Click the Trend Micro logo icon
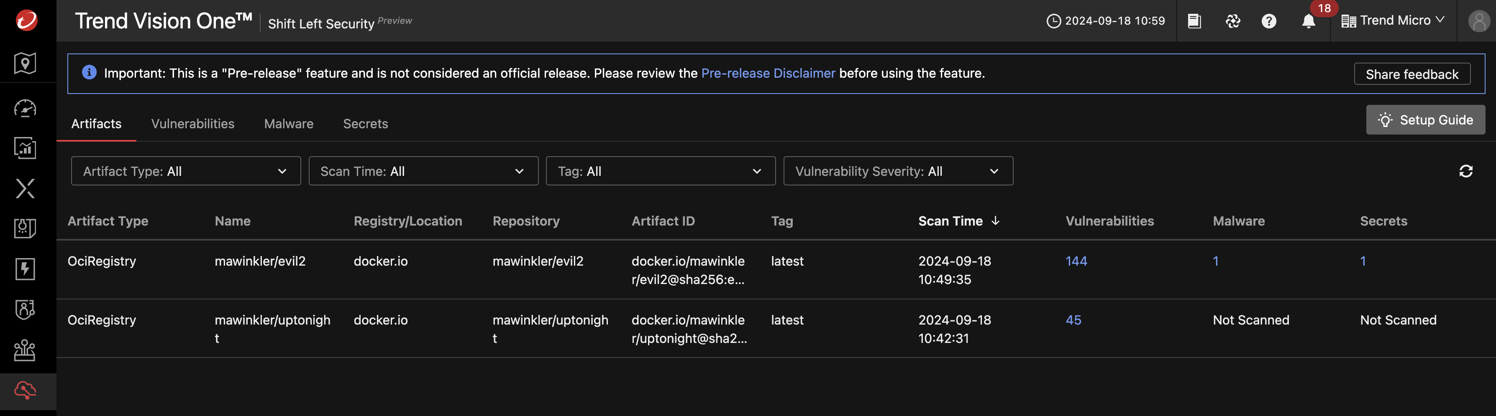The height and width of the screenshot is (416, 1496). 26,20
